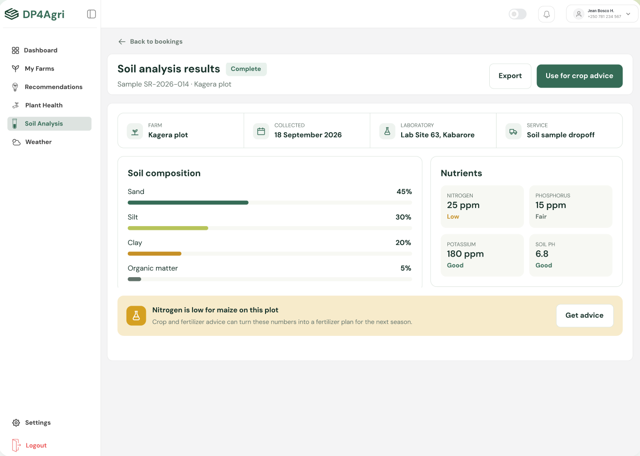Click the Soil pH 6.8 card
The image size is (640, 456).
[x=570, y=255]
